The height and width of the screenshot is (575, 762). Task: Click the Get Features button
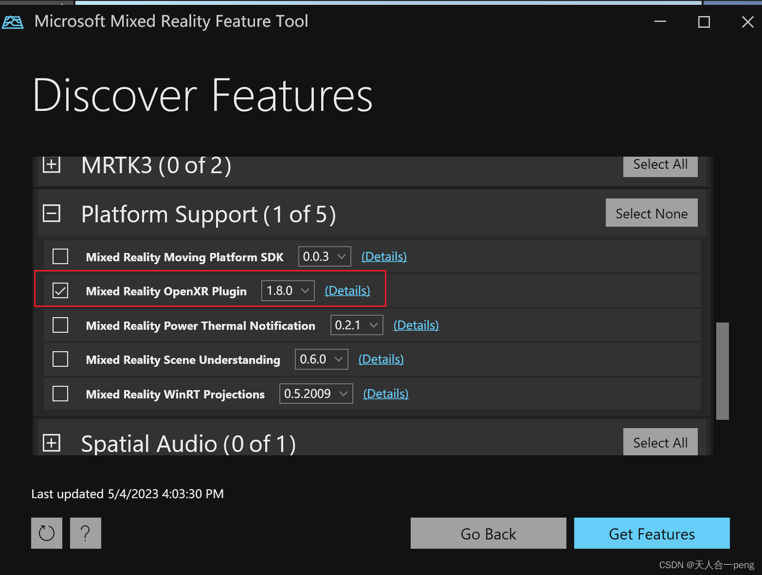pos(652,533)
